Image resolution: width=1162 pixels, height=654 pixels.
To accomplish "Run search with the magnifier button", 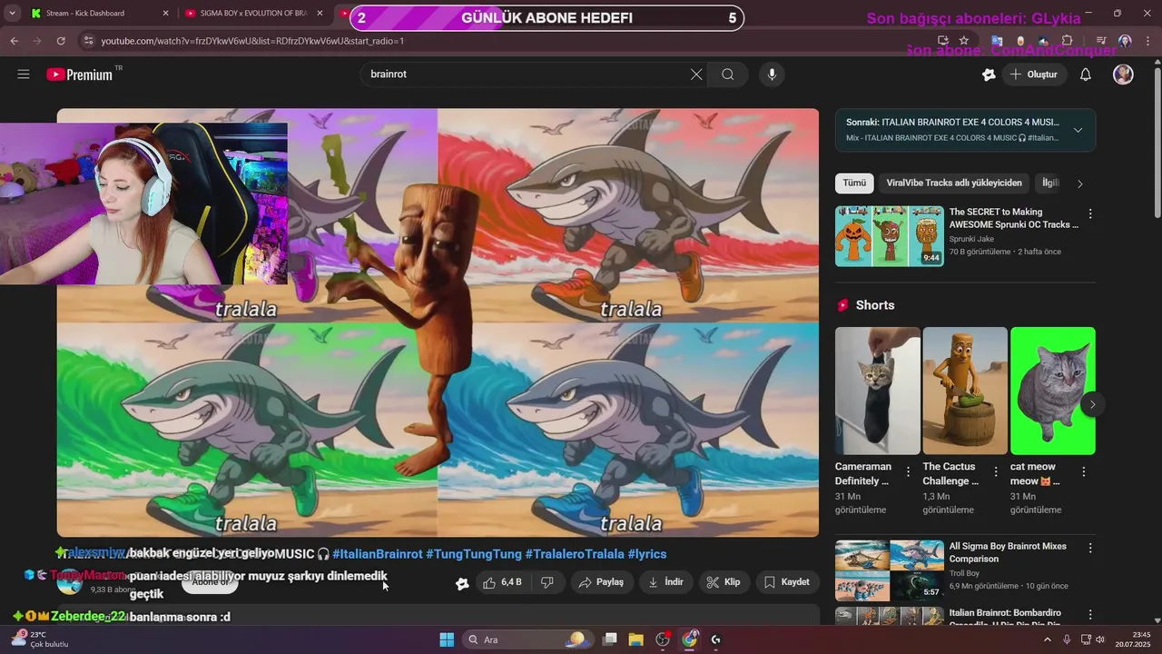I will (727, 74).
